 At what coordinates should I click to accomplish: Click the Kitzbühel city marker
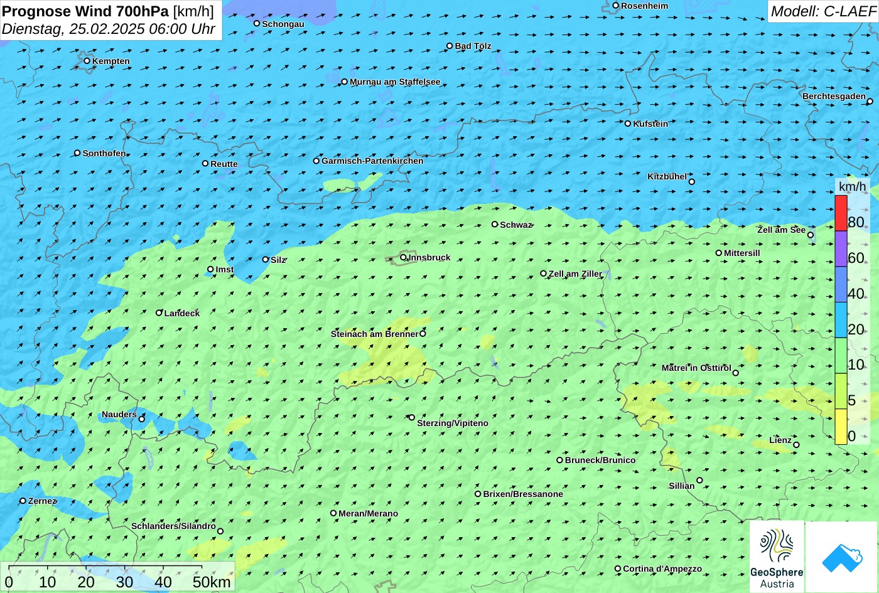(x=692, y=182)
